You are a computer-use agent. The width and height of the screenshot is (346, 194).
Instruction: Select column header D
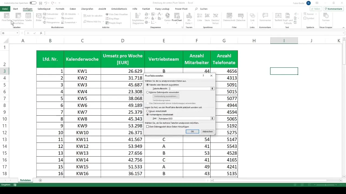pos(123,41)
